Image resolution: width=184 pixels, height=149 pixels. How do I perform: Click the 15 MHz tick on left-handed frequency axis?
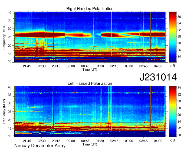point(9,129)
